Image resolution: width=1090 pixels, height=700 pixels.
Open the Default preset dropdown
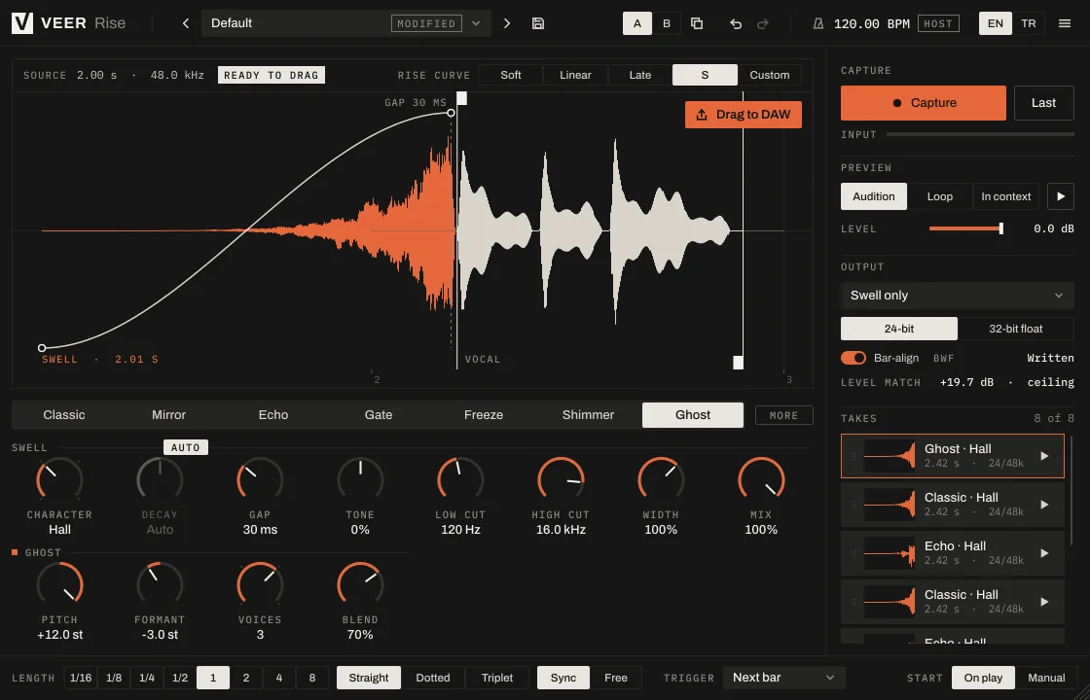[x=346, y=23]
